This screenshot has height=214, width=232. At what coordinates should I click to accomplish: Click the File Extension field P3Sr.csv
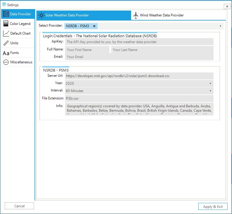click(139, 98)
